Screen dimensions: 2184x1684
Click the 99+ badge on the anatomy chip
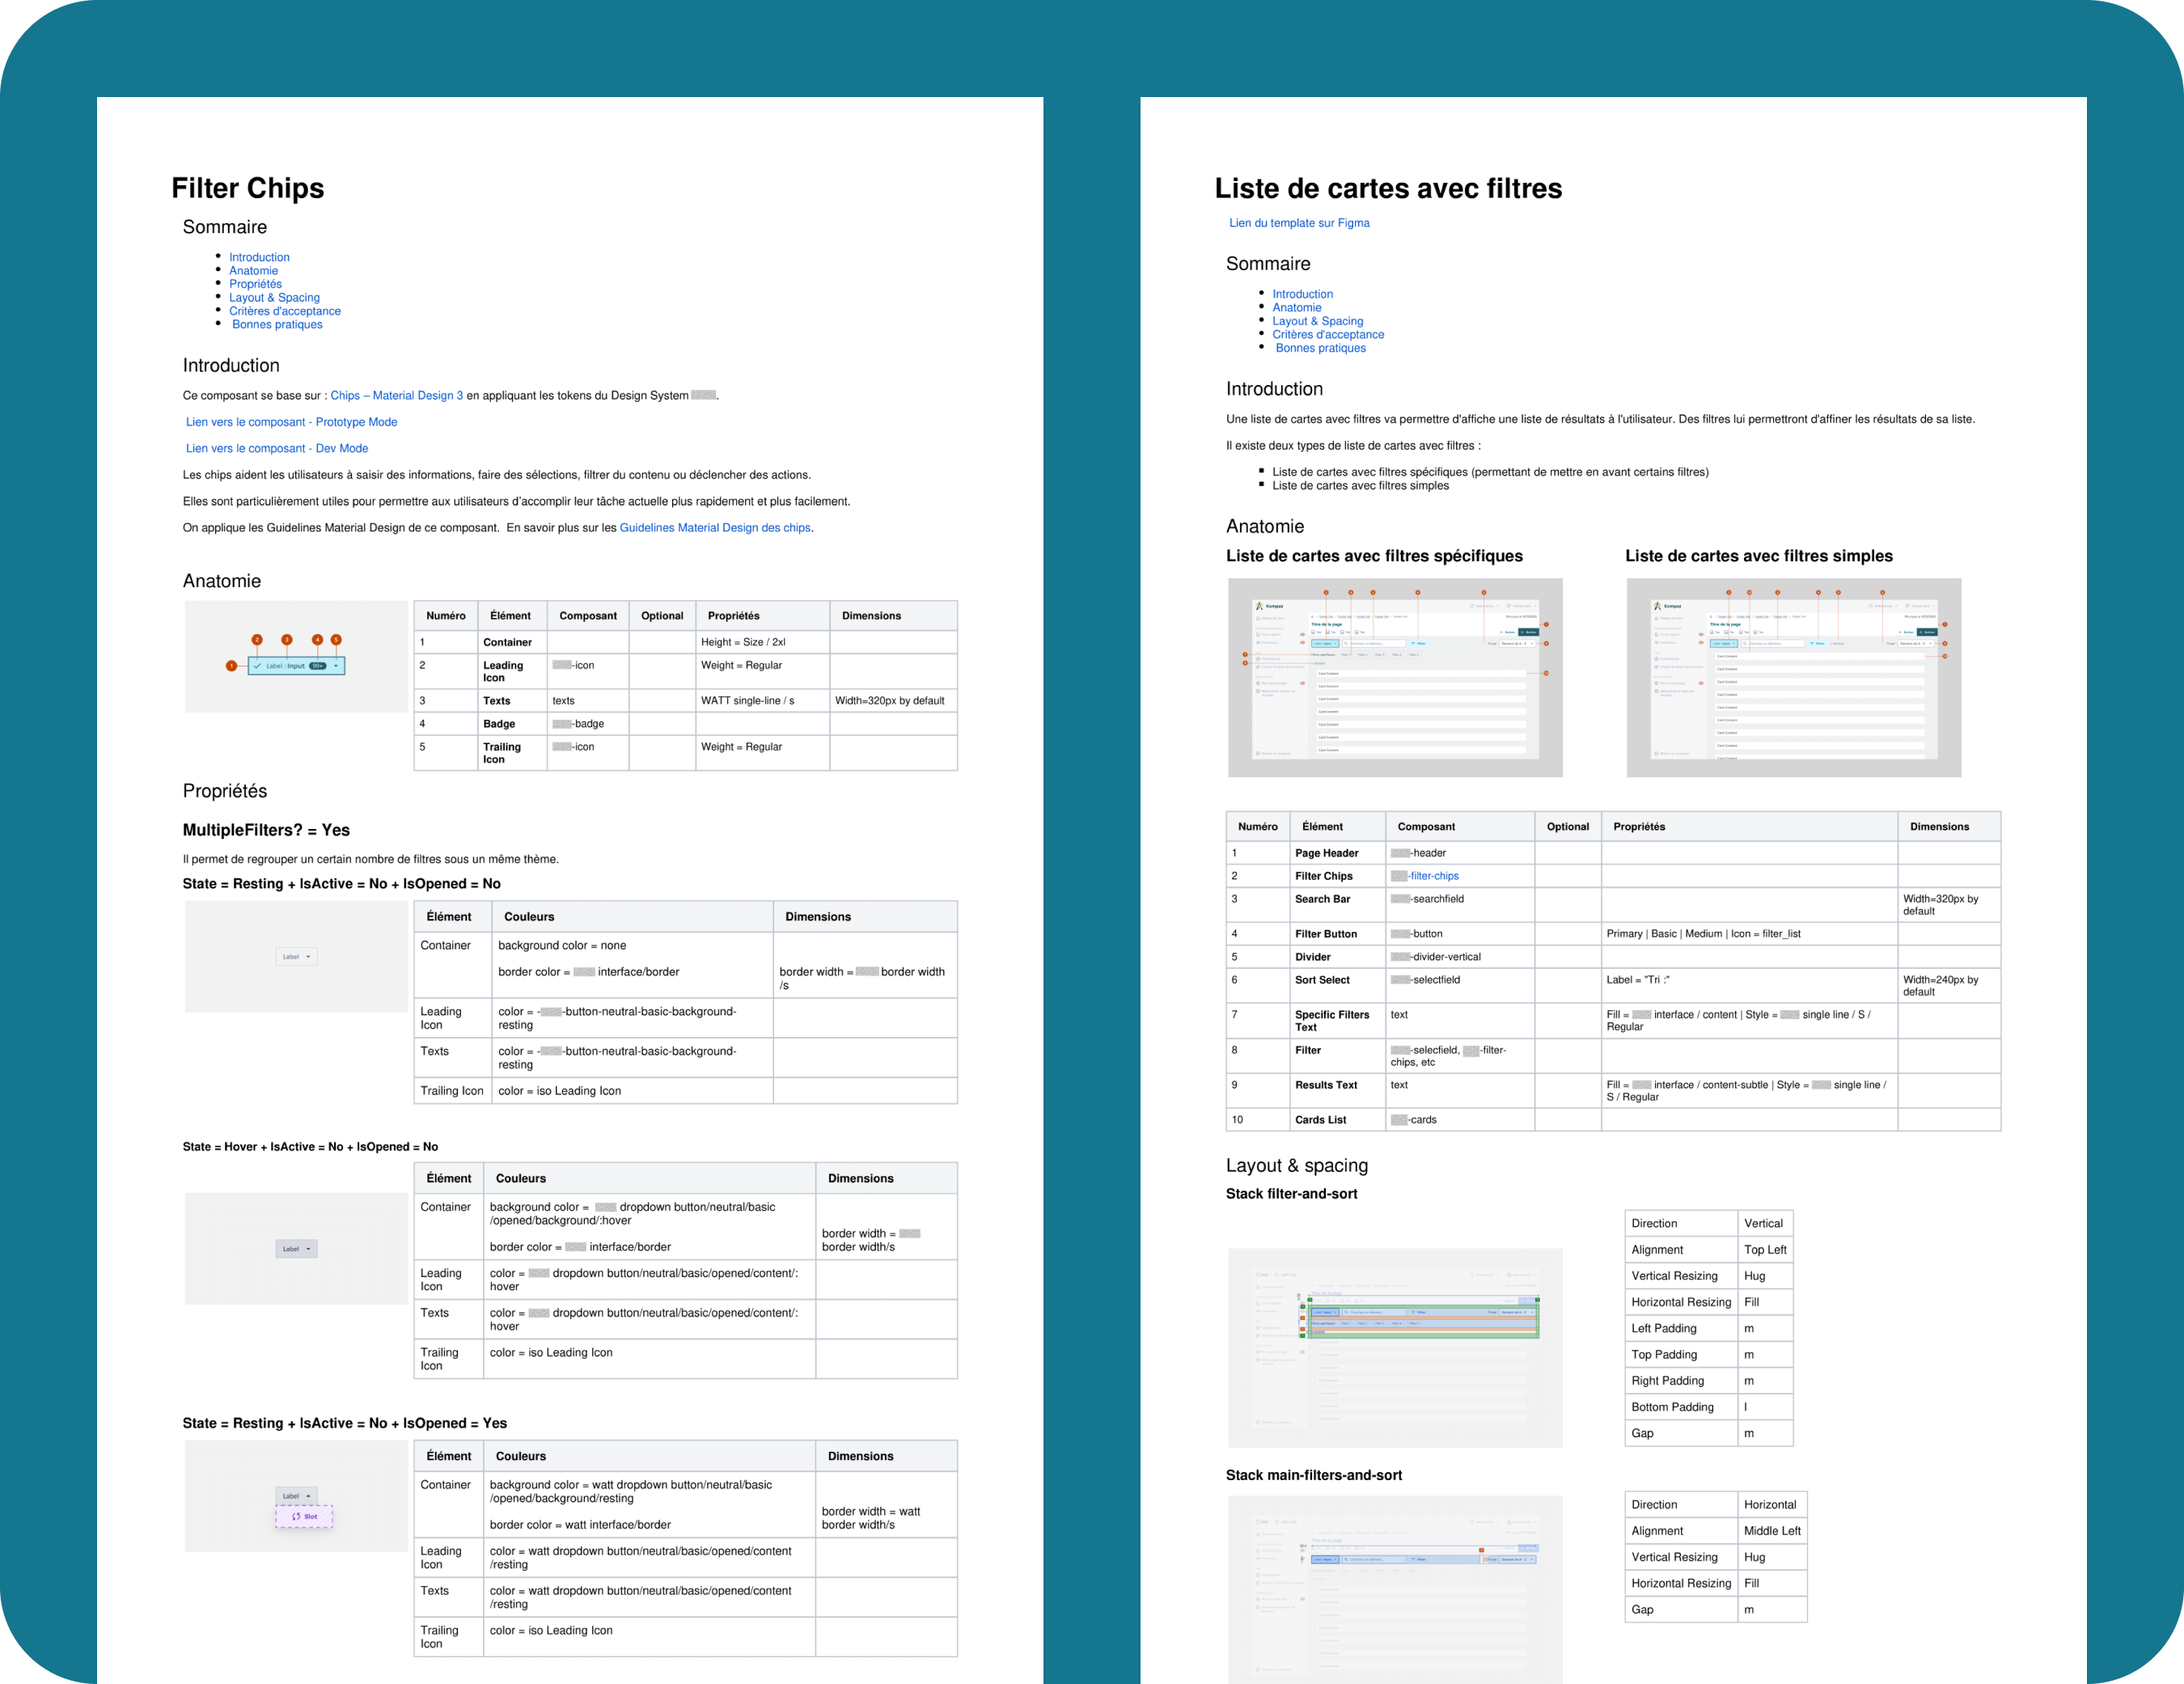[318, 666]
